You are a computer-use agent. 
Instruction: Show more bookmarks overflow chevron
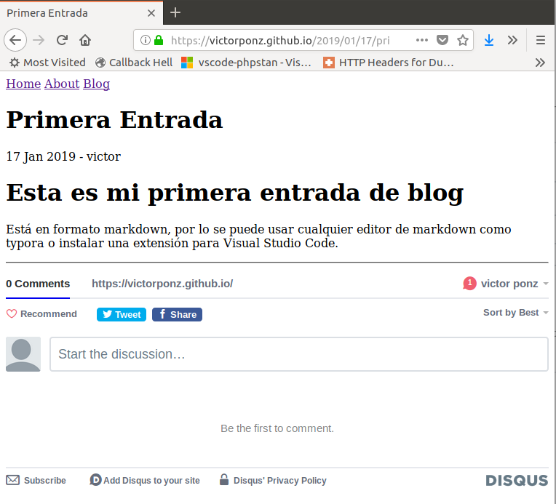[540, 63]
